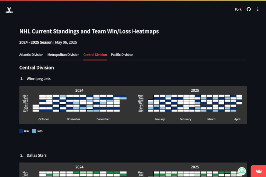Switch to the Pacific Division tab
266x177 pixels.
pyautogui.click(x=122, y=55)
